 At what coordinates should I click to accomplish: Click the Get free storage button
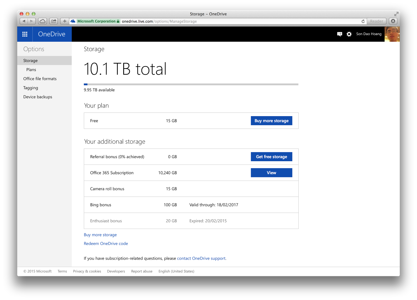[x=271, y=157]
